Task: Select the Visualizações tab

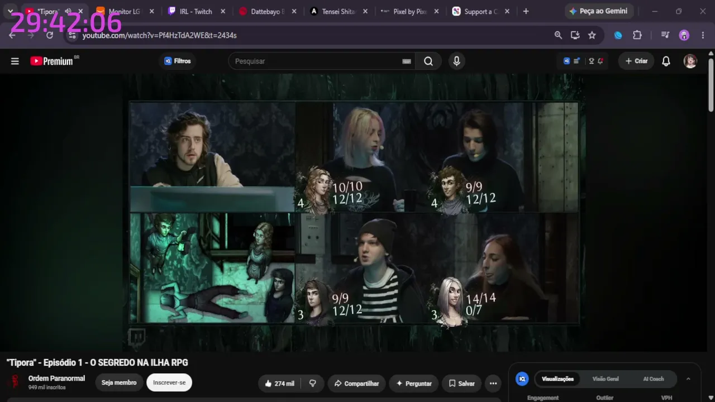Action: [x=557, y=379]
